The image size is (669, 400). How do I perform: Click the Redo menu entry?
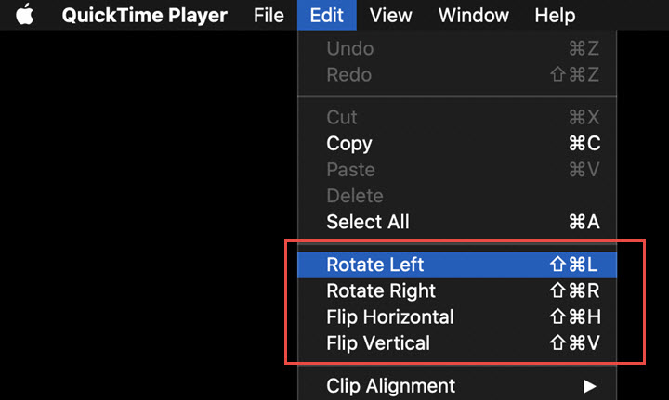pos(349,74)
